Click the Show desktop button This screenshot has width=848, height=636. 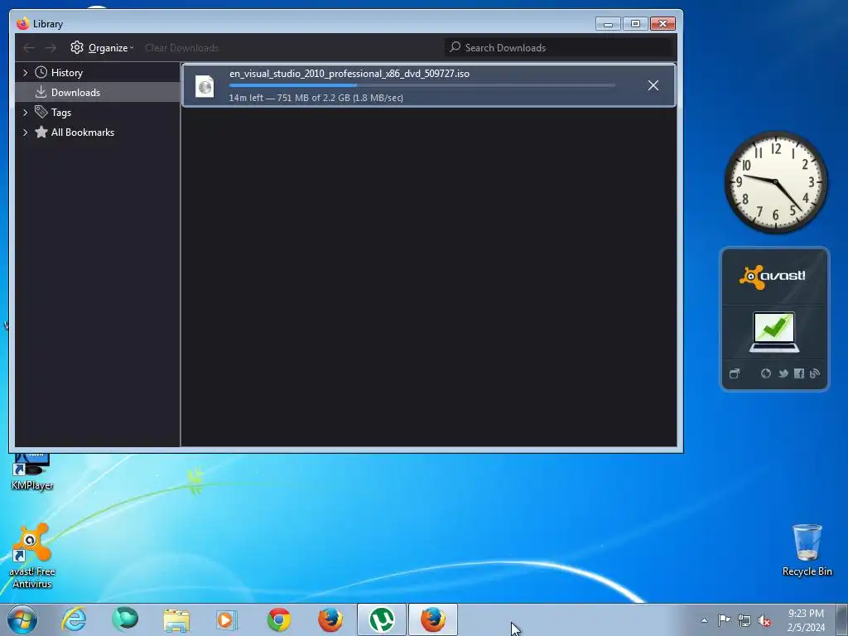tap(842, 620)
